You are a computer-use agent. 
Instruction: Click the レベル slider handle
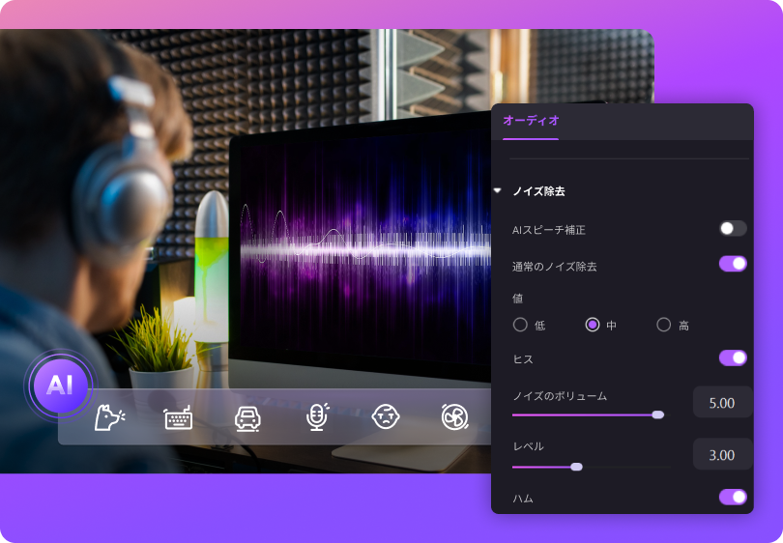coord(577,467)
